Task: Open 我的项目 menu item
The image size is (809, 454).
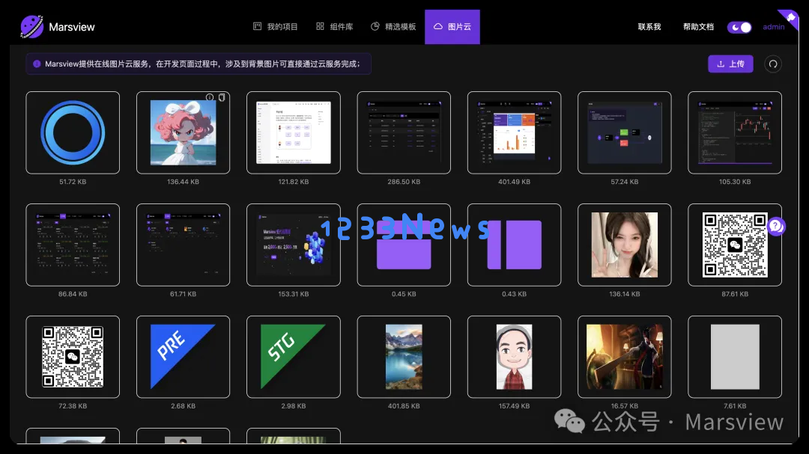Action: tap(275, 27)
